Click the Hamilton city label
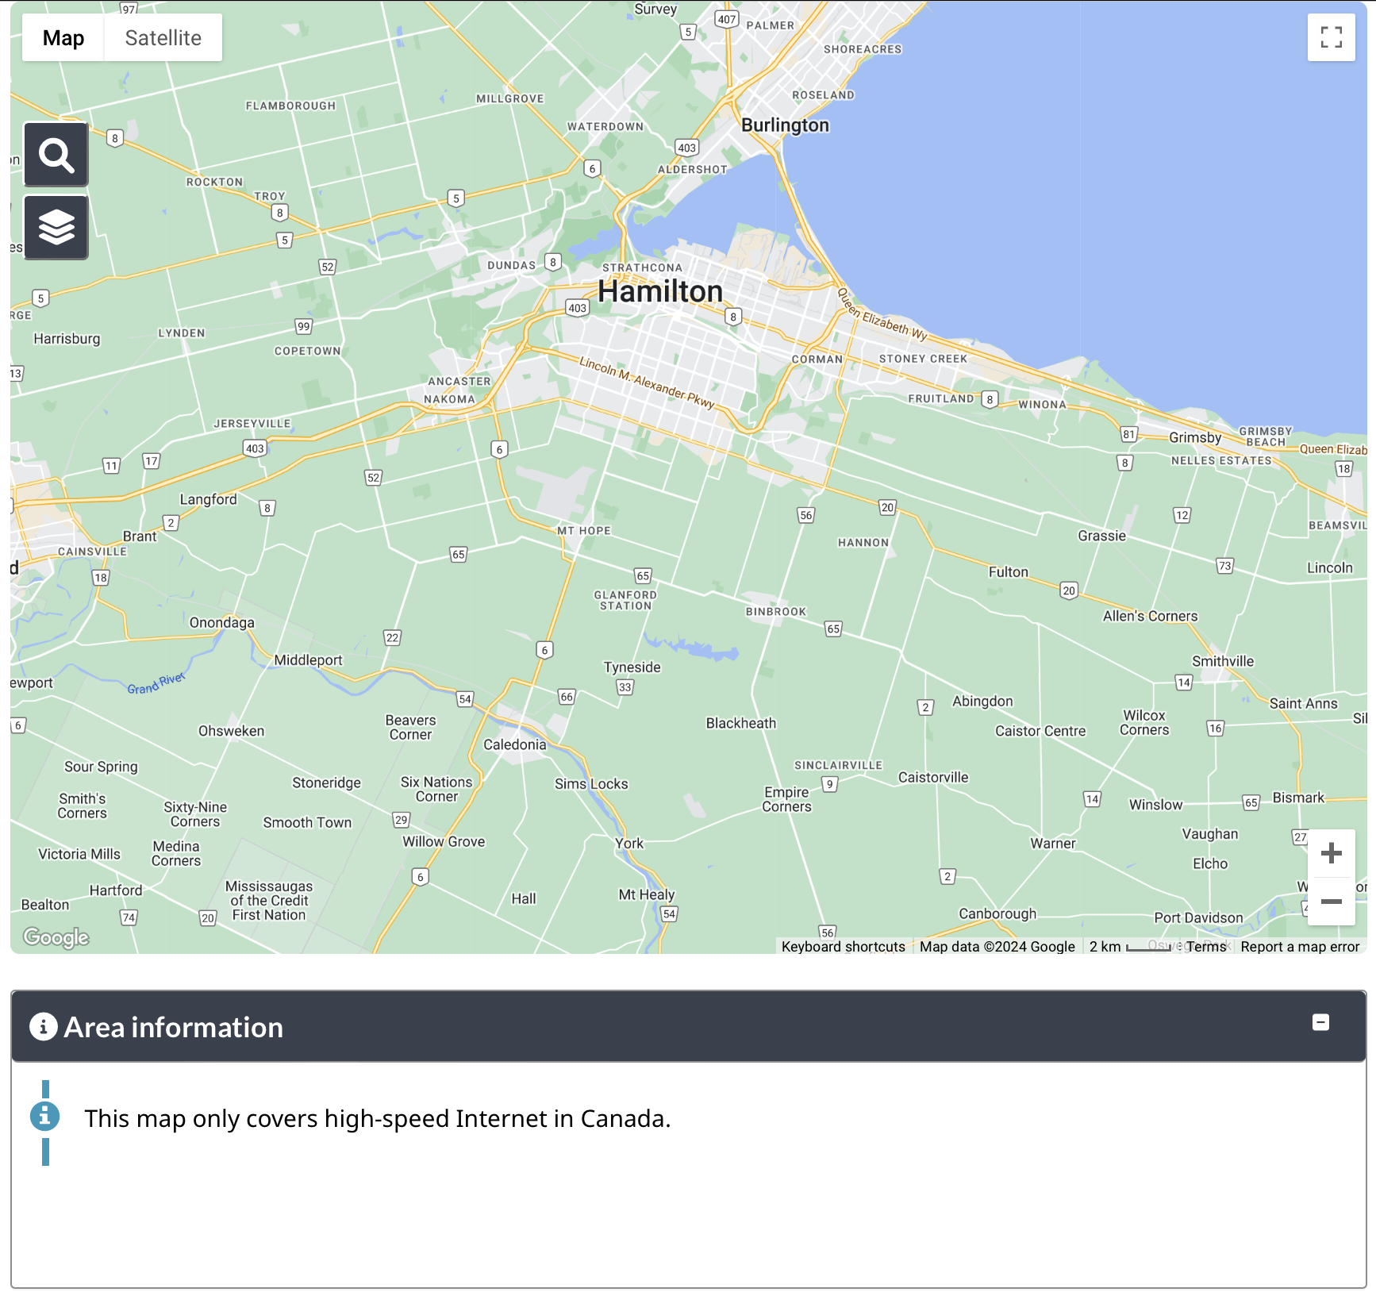The image size is (1376, 1292). 659,291
